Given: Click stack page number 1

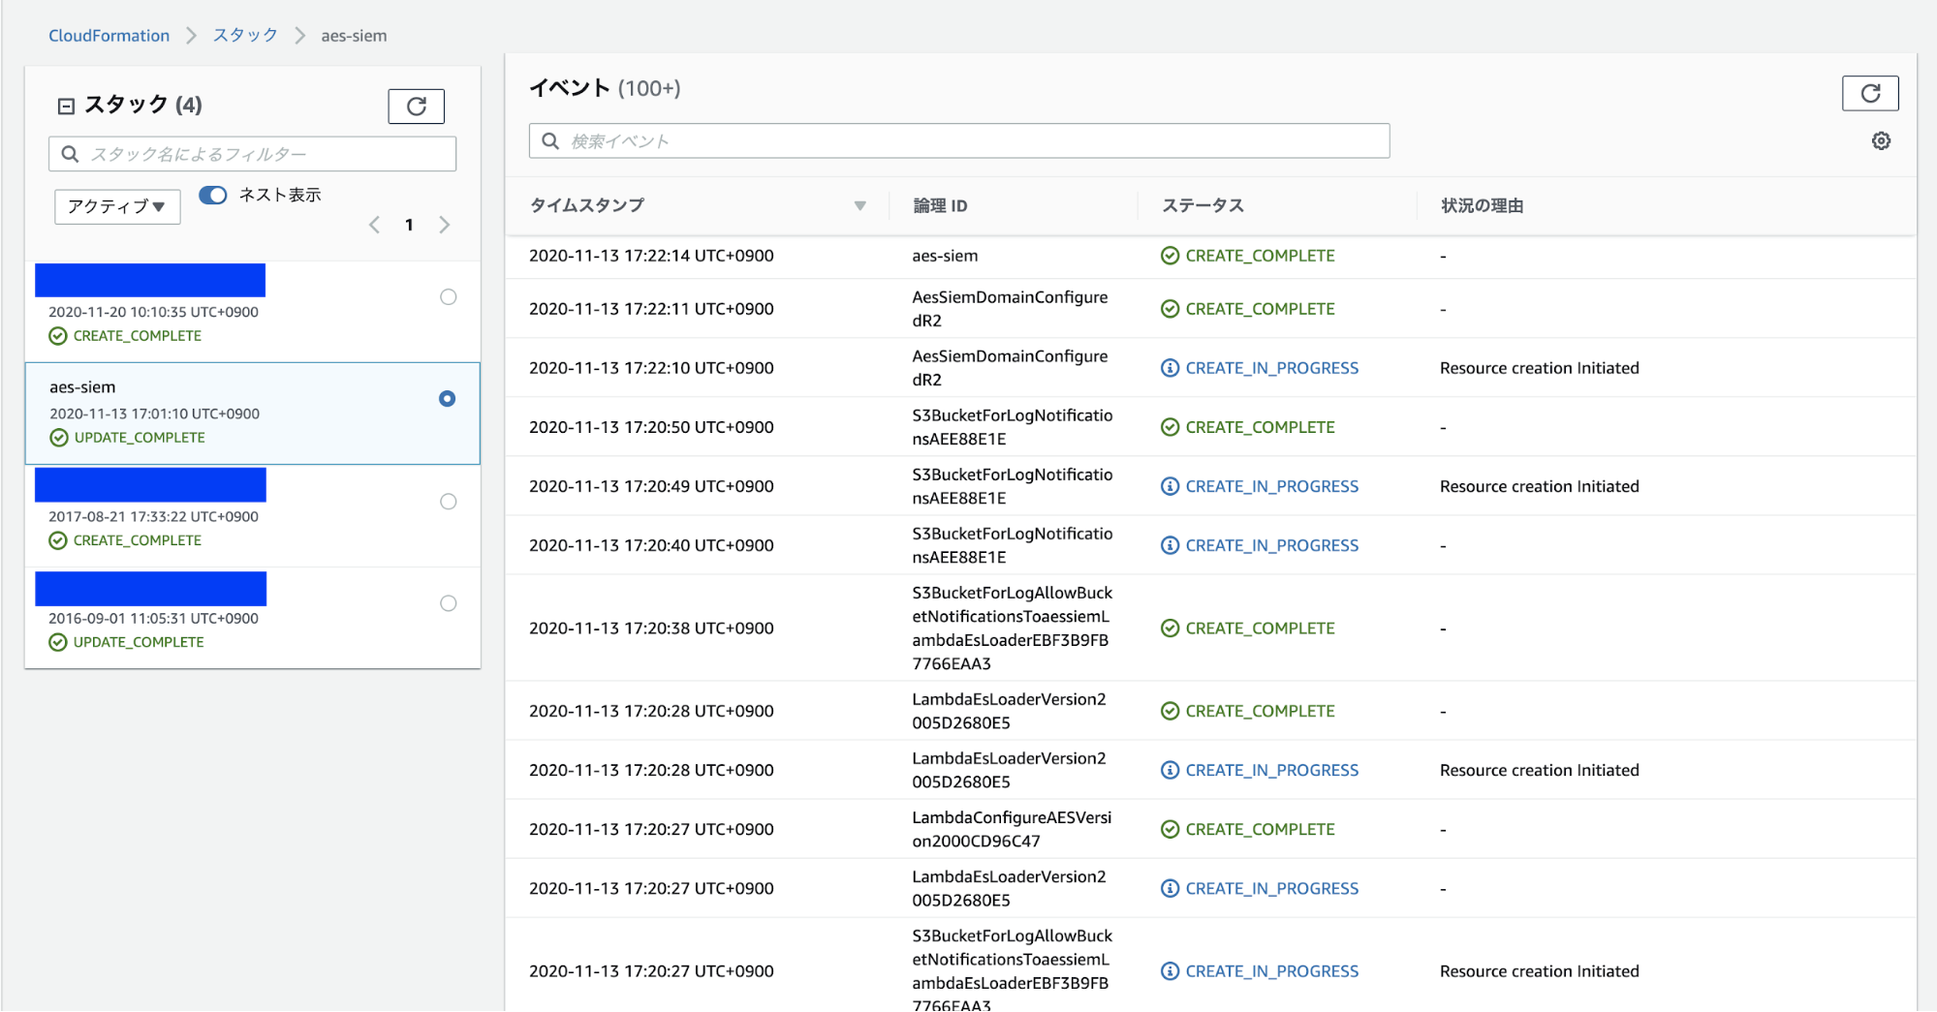Looking at the screenshot, I should (409, 225).
